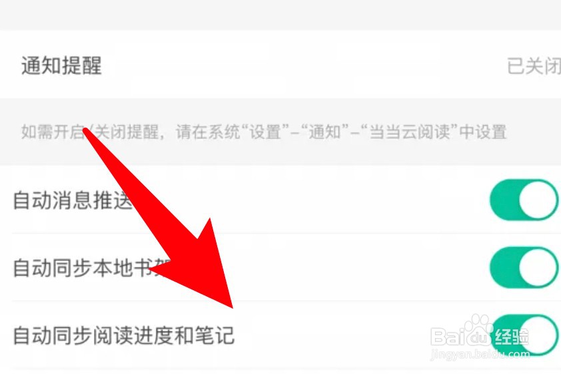
Task: Click the gray band above 通知提醒
Action: [280, 15]
